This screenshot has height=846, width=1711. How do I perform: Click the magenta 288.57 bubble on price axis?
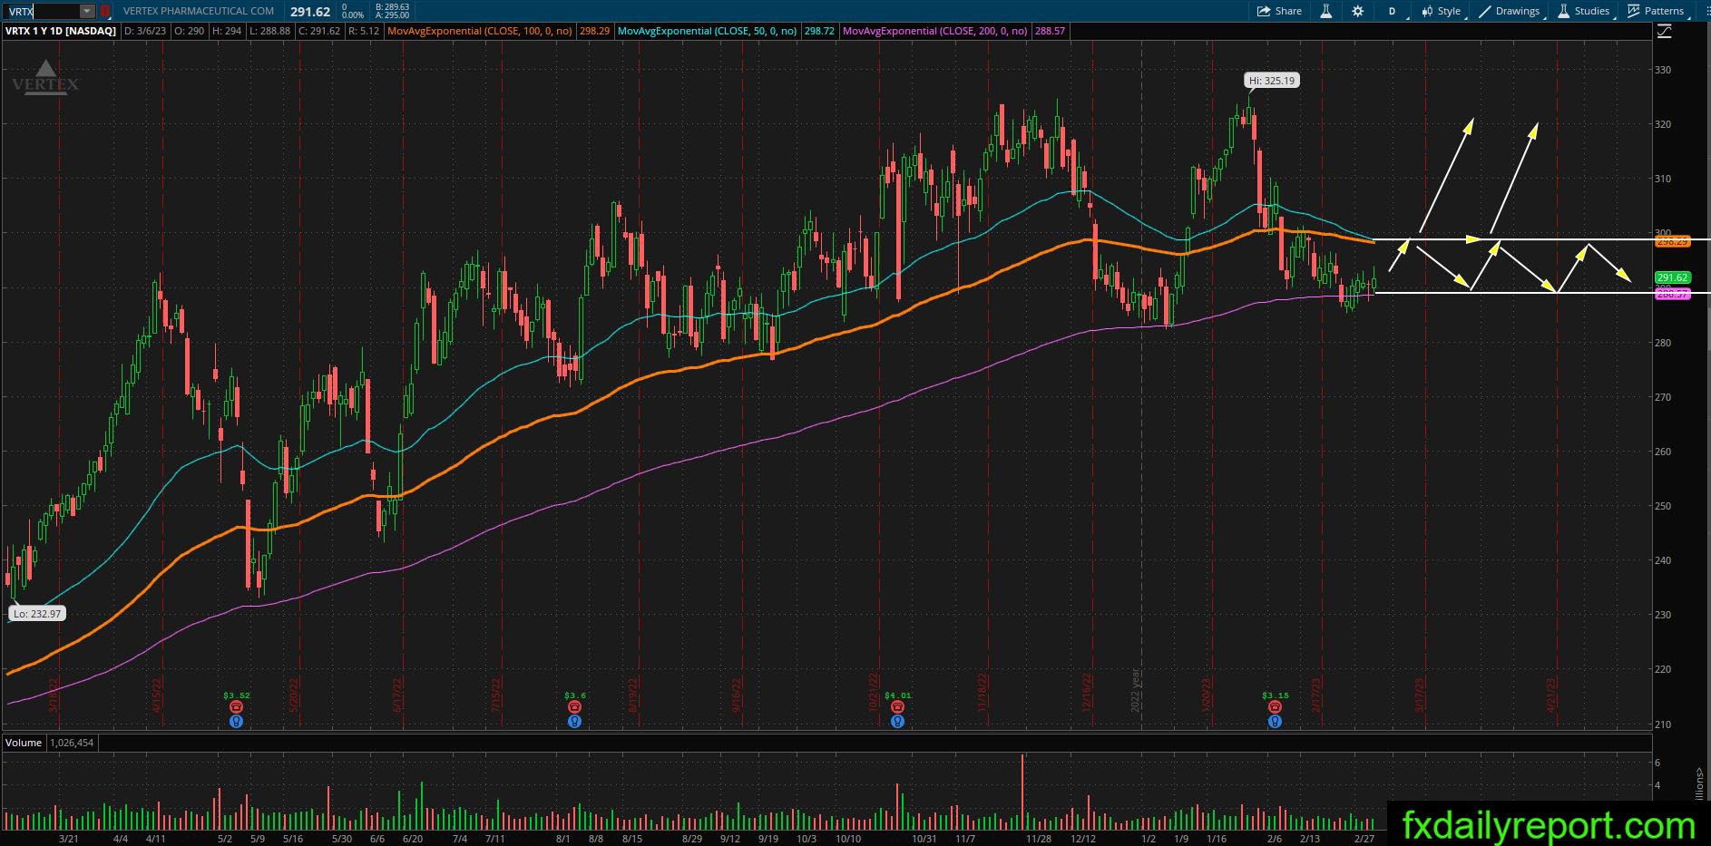pyautogui.click(x=1672, y=294)
